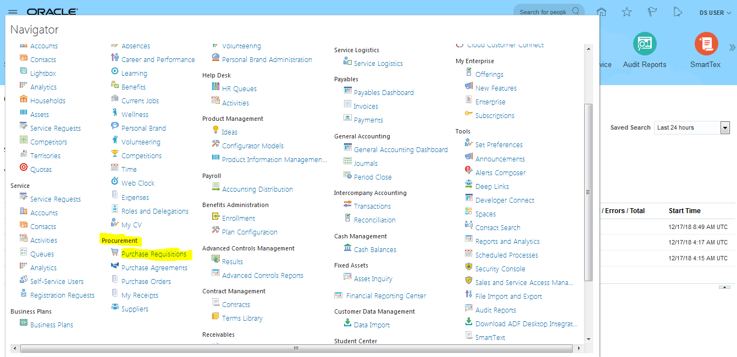This screenshot has width=737, height=357.
Task: Select the 12/17/18 4:17 AM UTC row
Action: tap(667, 242)
